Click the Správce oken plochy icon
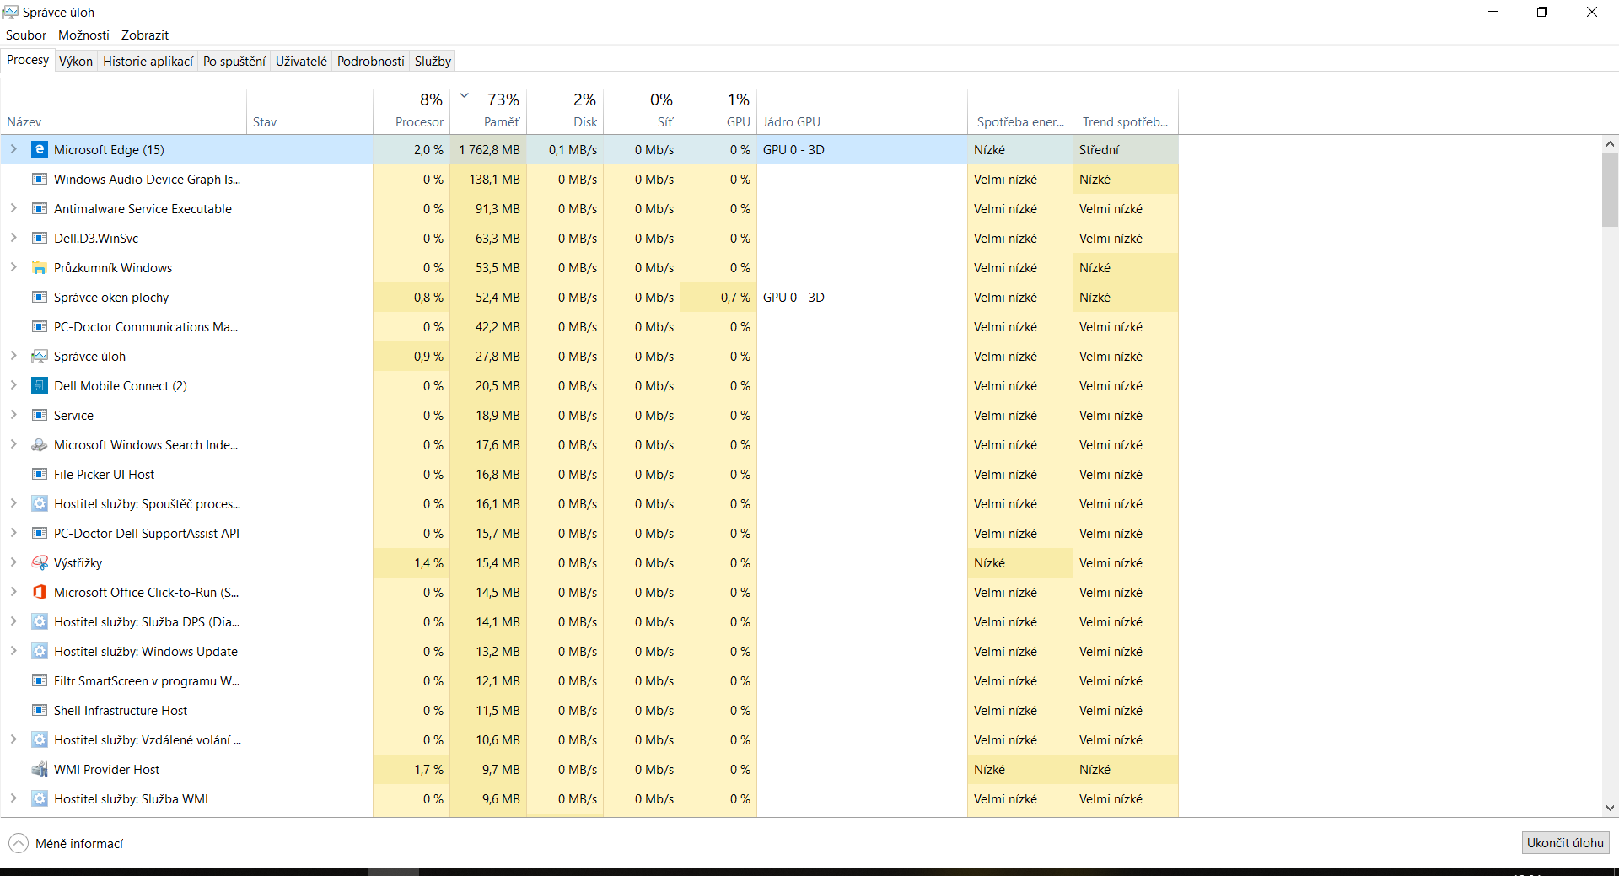The height and width of the screenshot is (876, 1619). pos(39,298)
